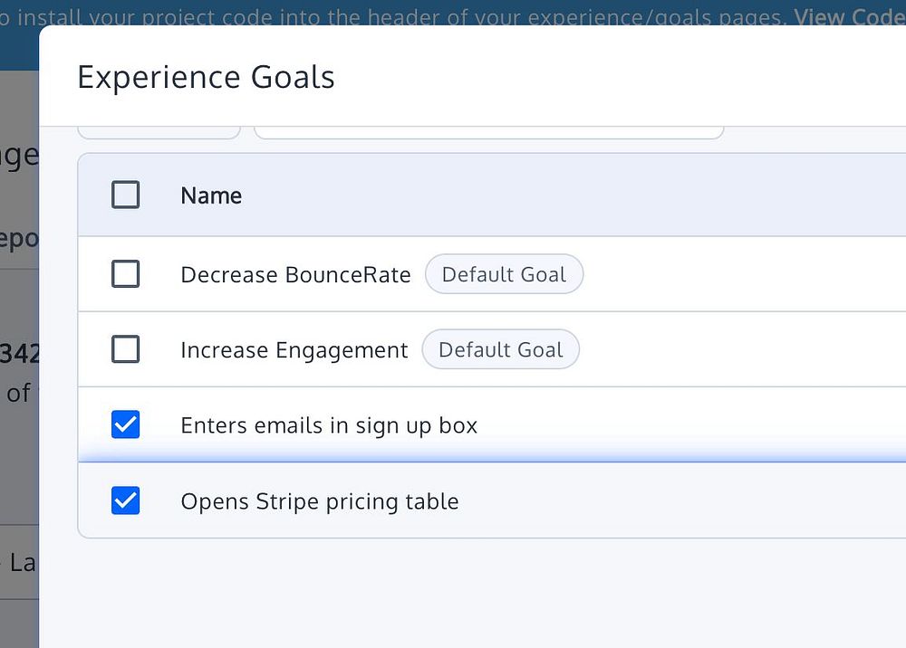
Task: Uncheck Enters emails in sign up box
Action: point(125,424)
